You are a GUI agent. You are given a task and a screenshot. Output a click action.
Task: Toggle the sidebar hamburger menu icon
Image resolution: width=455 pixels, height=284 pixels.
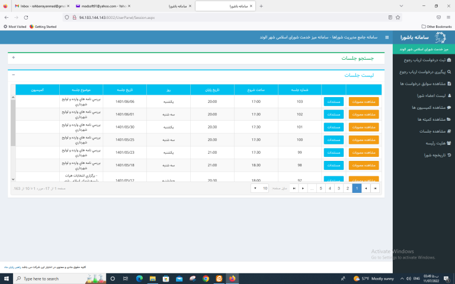tap(387, 37)
